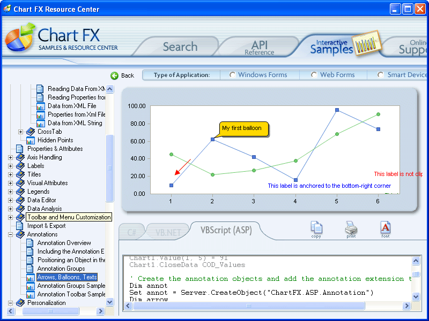Click the code panel's vertical scrollbar down arrow

point(417,295)
